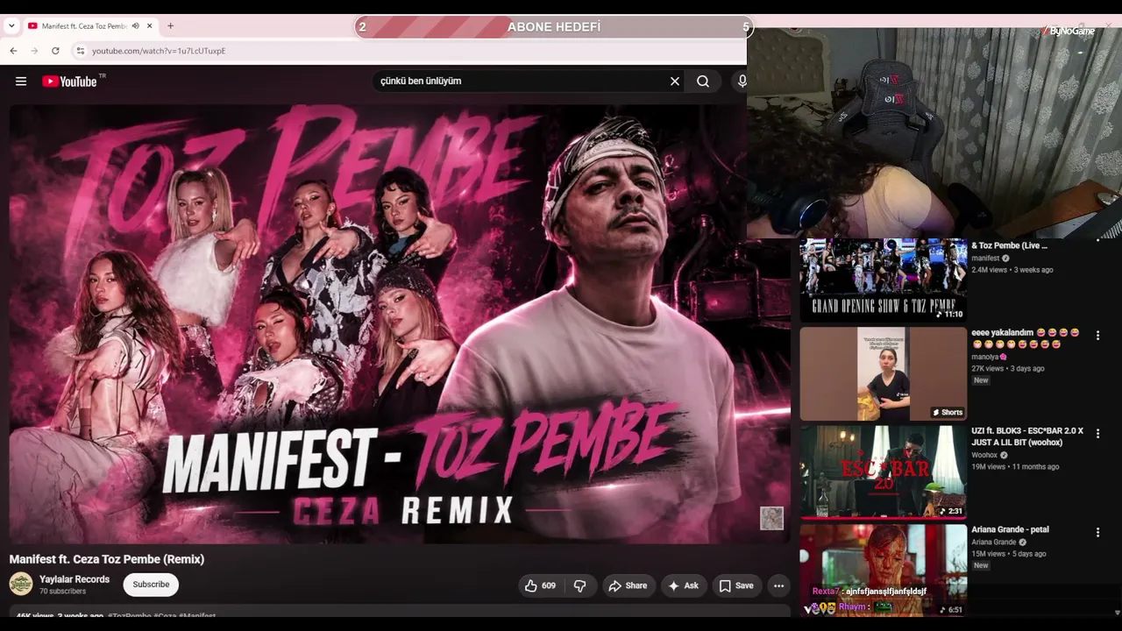Image resolution: width=1122 pixels, height=631 pixels.
Task: Go back in browser history
Action: (13, 51)
